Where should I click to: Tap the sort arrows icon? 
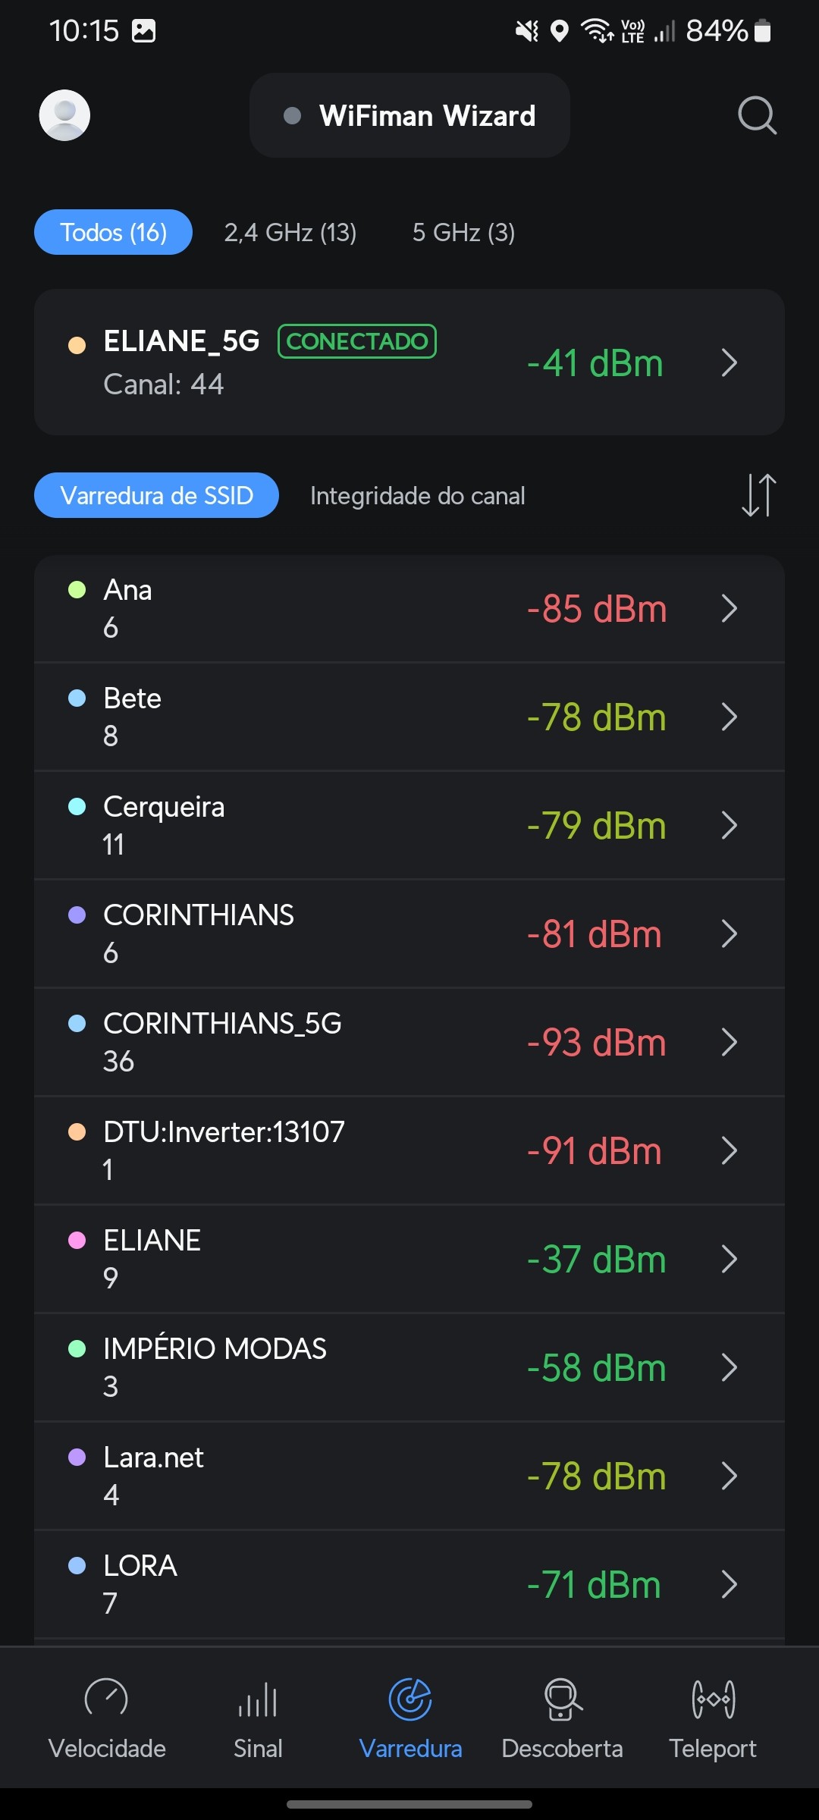[x=758, y=495]
